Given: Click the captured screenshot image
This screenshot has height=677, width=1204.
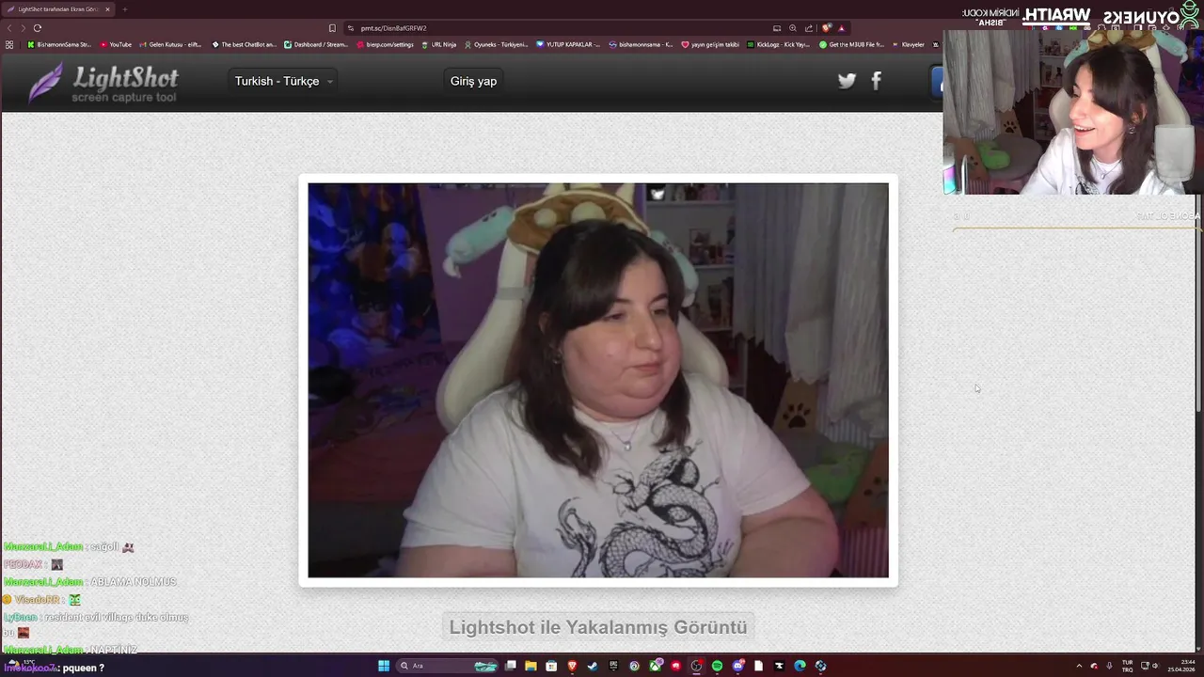Looking at the screenshot, I should [598, 380].
